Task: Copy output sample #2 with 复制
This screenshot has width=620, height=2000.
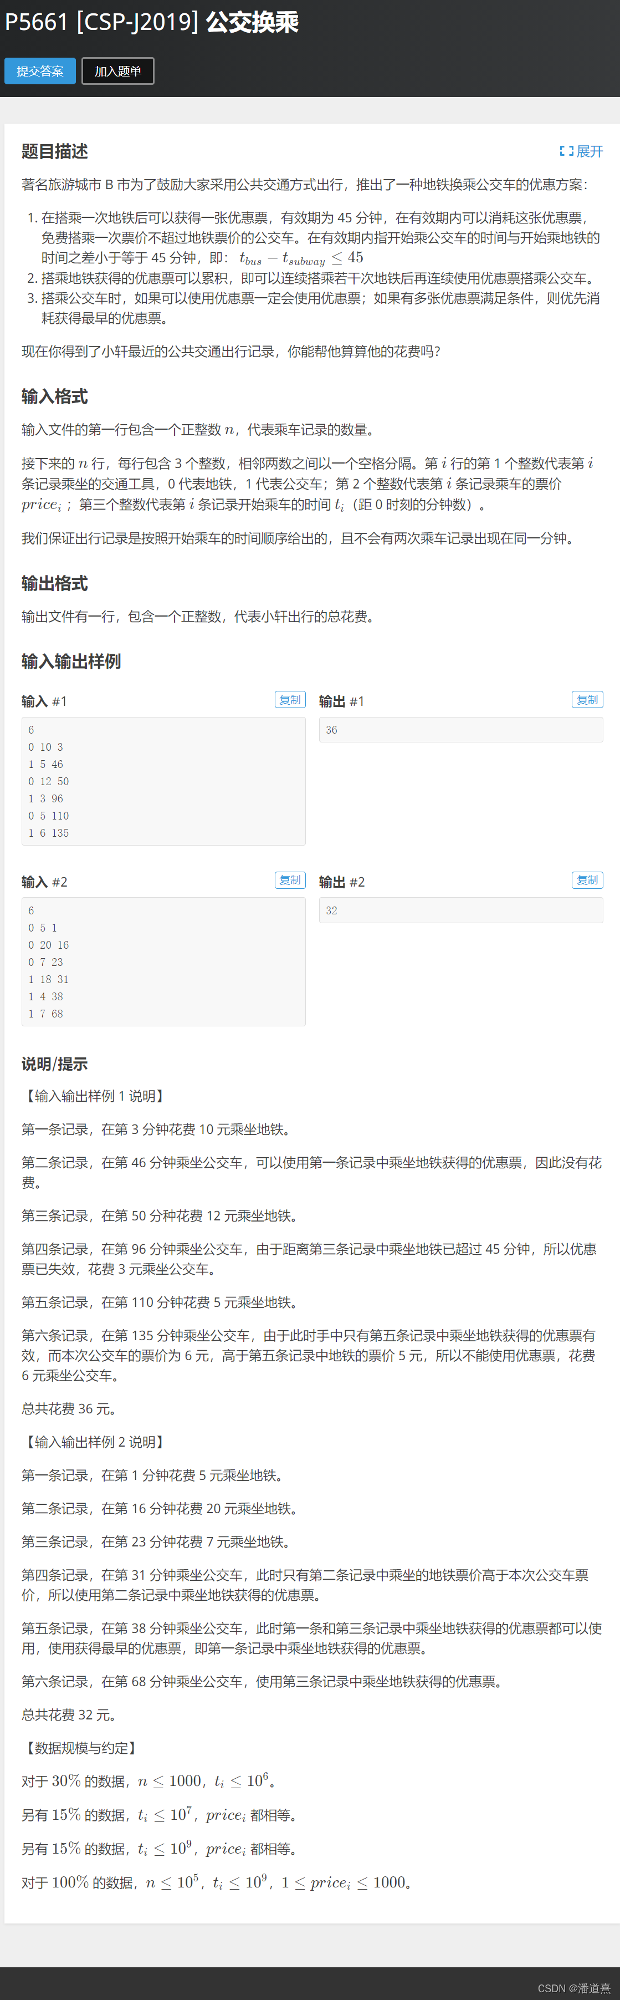Action: [587, 879]
